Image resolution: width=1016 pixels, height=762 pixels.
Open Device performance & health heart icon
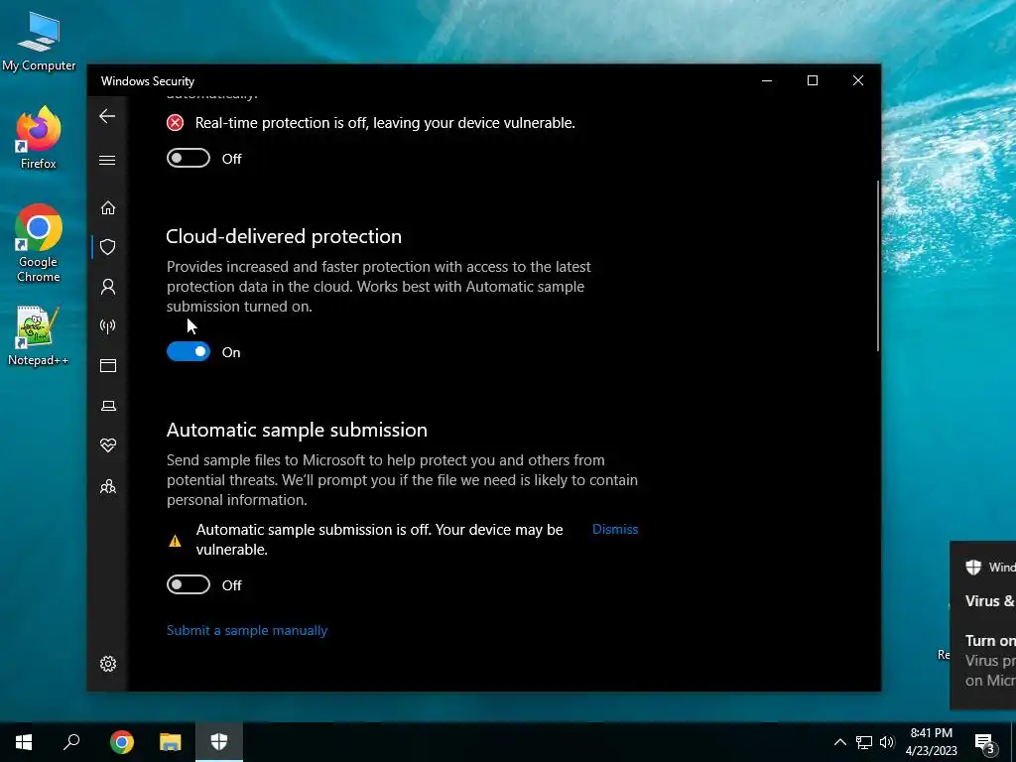tap(108, 445)
